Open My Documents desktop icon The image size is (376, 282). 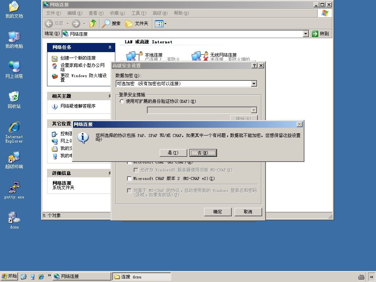14,10
